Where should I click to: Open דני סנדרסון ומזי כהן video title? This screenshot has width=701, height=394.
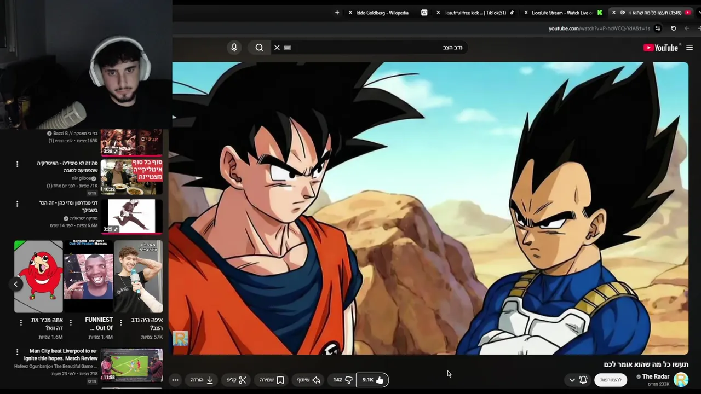[68, 206]
